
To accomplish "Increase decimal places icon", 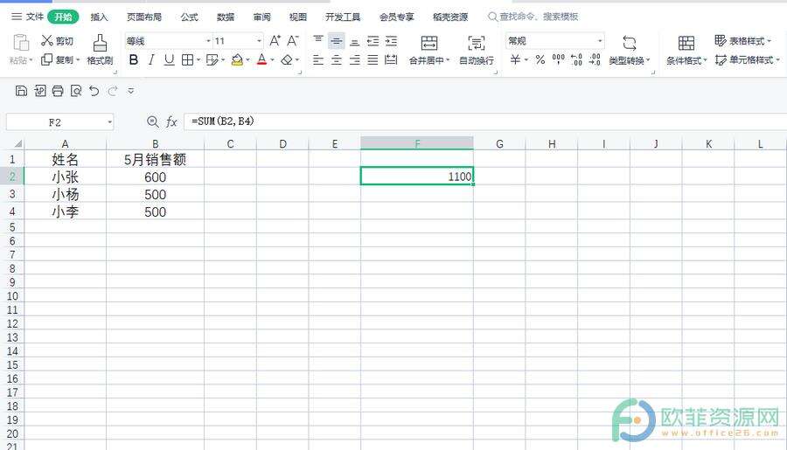I will 577,59.
